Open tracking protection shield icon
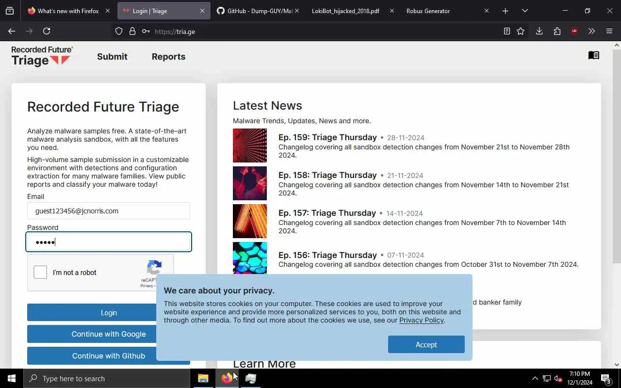 tap(119, 31)
